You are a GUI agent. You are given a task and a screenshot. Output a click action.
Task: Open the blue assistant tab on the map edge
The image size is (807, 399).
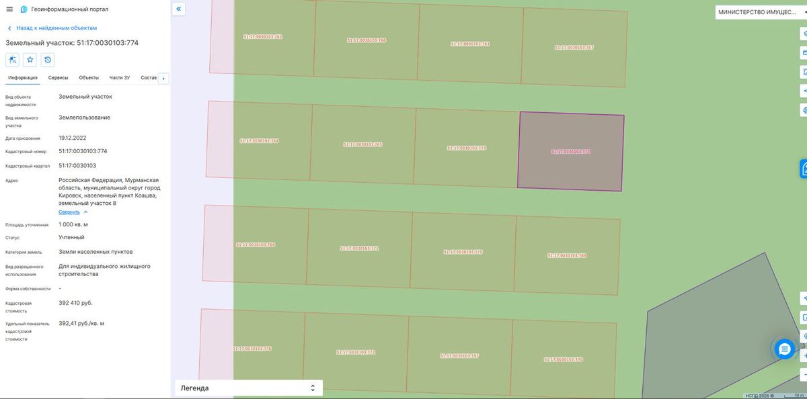(x=803, y=168)
